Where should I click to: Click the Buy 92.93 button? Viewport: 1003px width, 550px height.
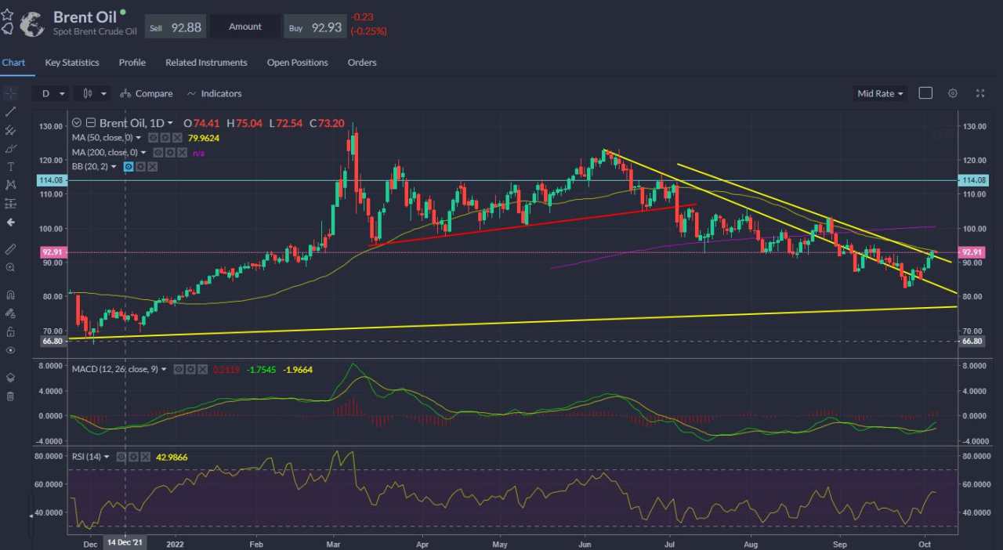[x=315, y=27]
